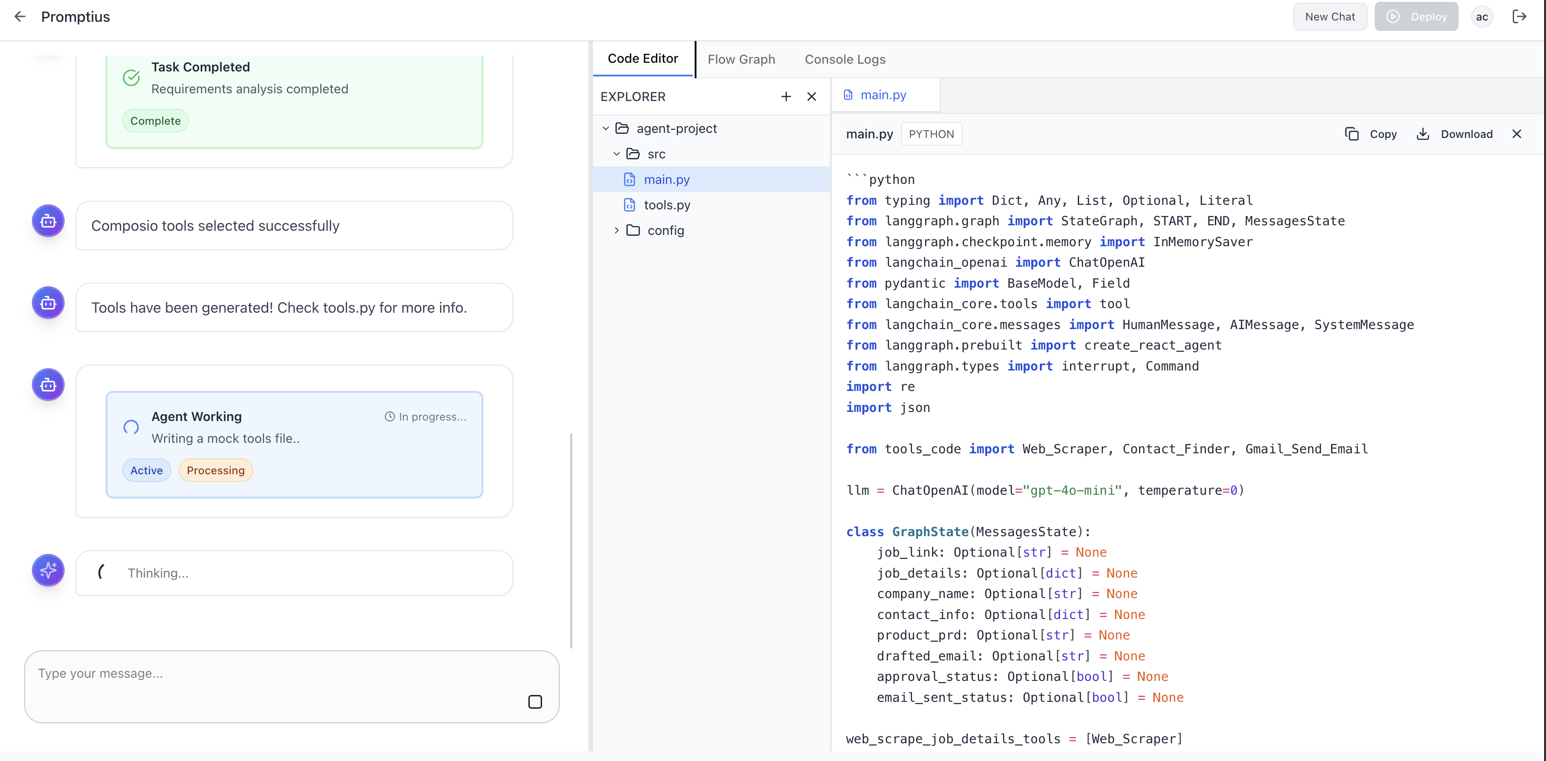The height and width of the screenshot is (761, 1546).
Task: Click the chat panel vertical scrollbar
Action: click(571, 540)
